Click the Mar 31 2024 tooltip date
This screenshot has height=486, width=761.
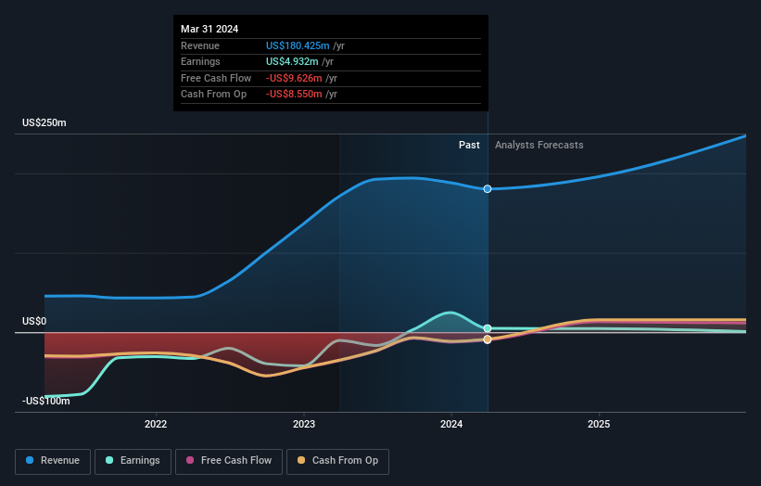tap(209, 29)
